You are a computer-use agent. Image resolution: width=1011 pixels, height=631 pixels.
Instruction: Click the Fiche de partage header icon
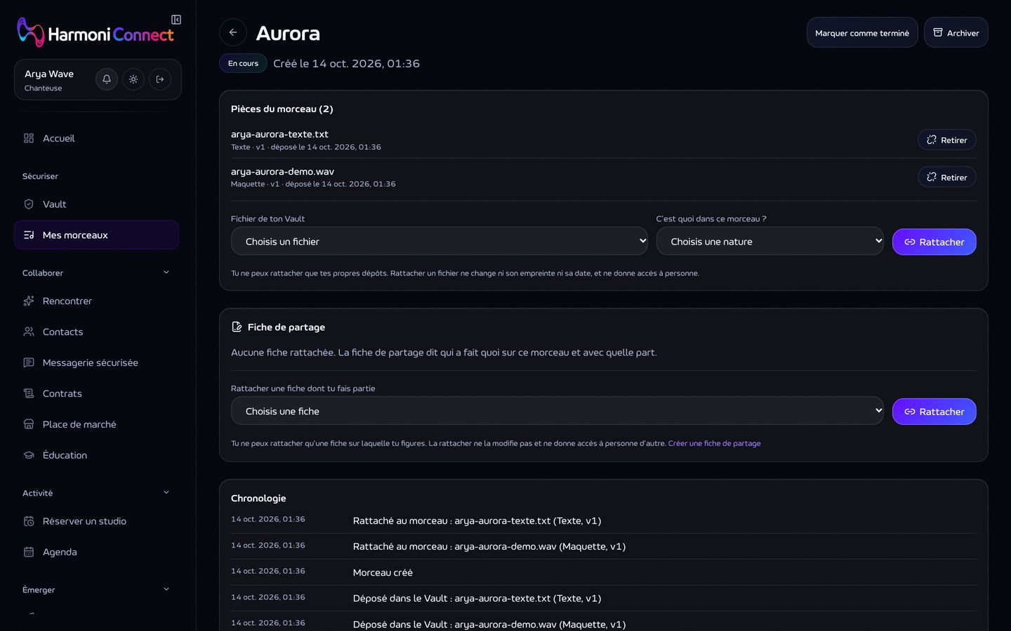click(x=237, y=327)
